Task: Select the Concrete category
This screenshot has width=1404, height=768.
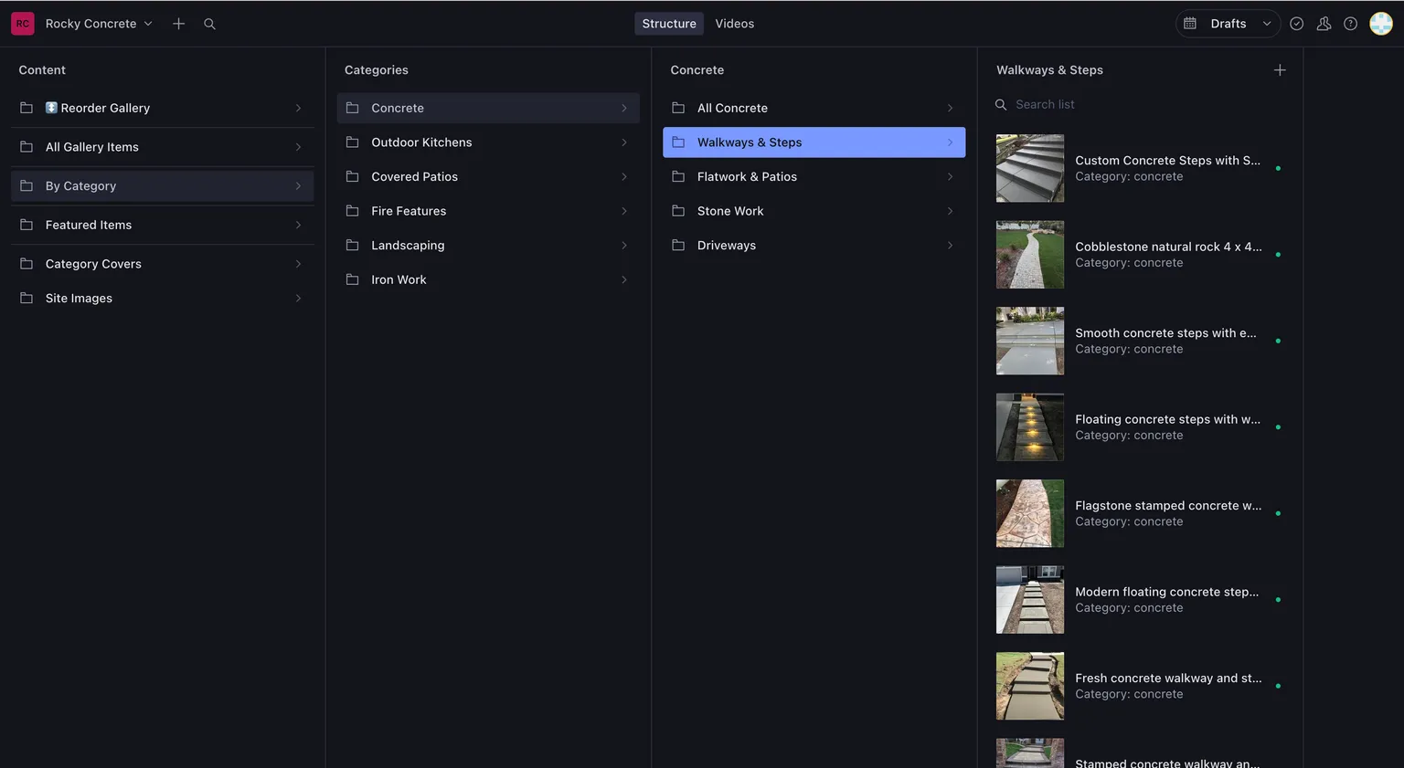Action: click(x=488, y=108)
